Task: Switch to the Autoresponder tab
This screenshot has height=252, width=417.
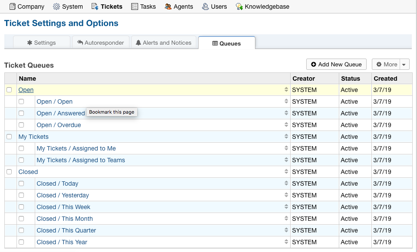Action: pyautogui.click(x=101, y=43)
